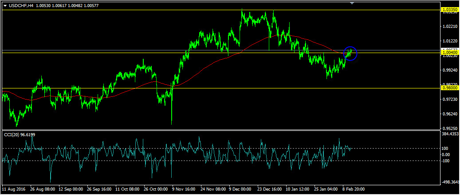Click the 11 Oct 08:00 time label

(x=127, y=189)
